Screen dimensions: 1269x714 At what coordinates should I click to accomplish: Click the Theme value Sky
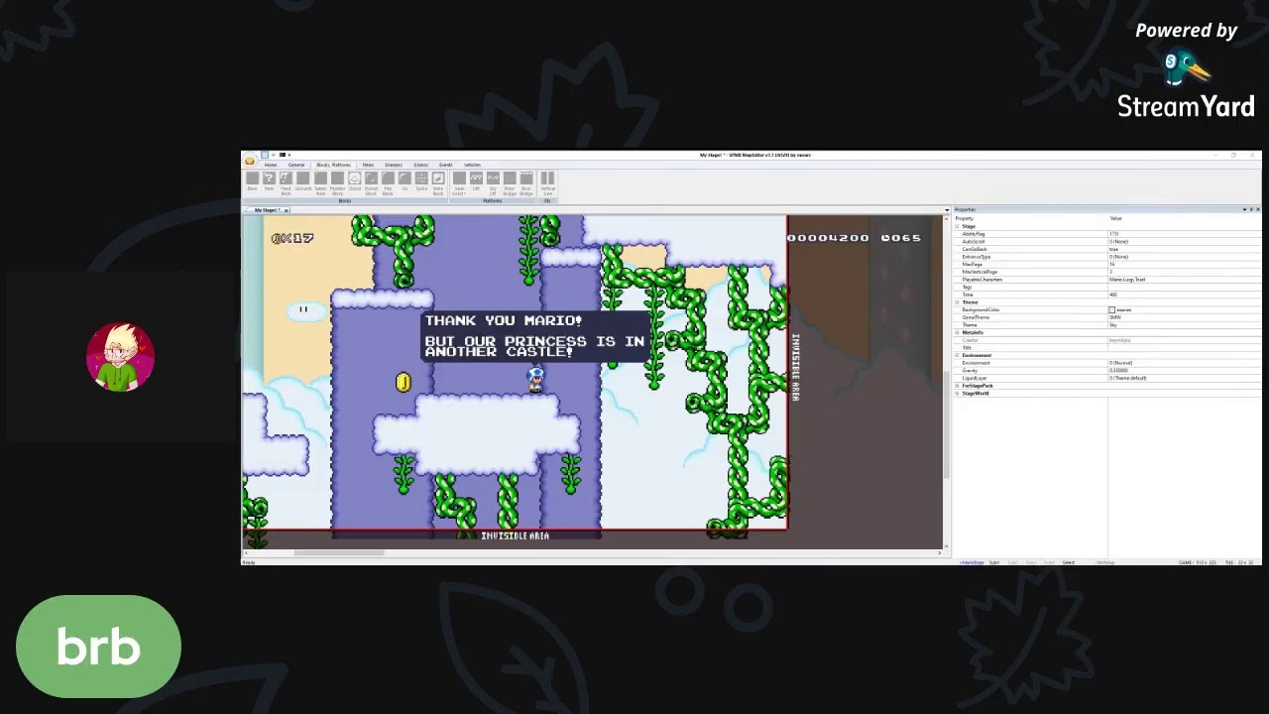click(x=1113, y=325)
